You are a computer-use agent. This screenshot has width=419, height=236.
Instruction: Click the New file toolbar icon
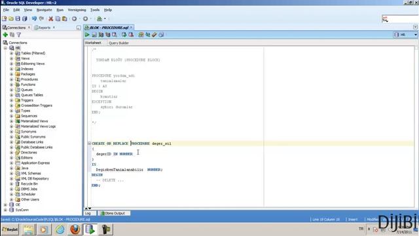coord(5,19)
